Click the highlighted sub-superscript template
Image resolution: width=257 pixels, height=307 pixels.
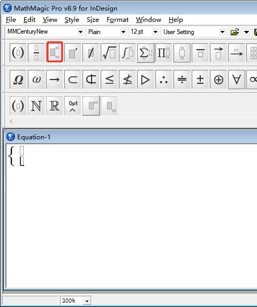pyautogui.click(x=55, y=52)
